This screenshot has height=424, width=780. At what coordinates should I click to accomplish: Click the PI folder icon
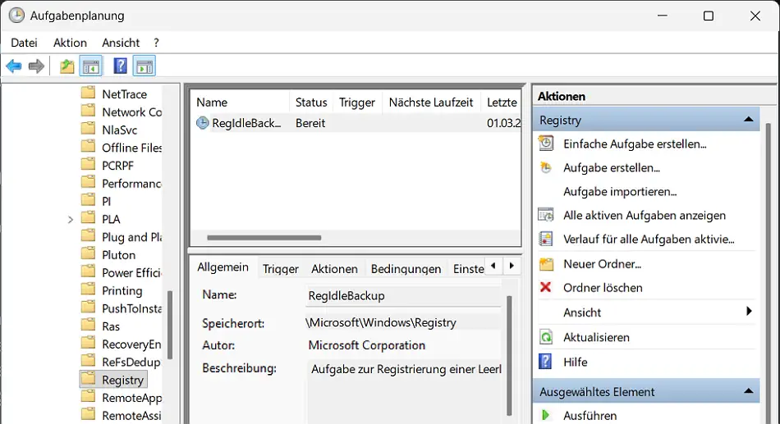point(88,200)
